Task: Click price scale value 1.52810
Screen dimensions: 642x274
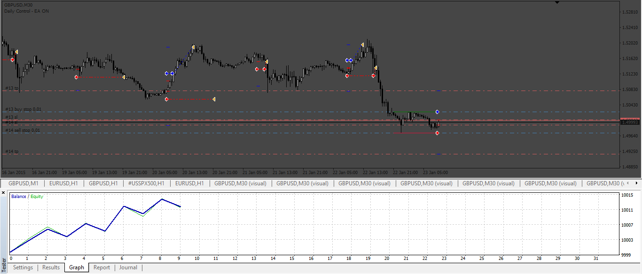Action: (629, 12)
